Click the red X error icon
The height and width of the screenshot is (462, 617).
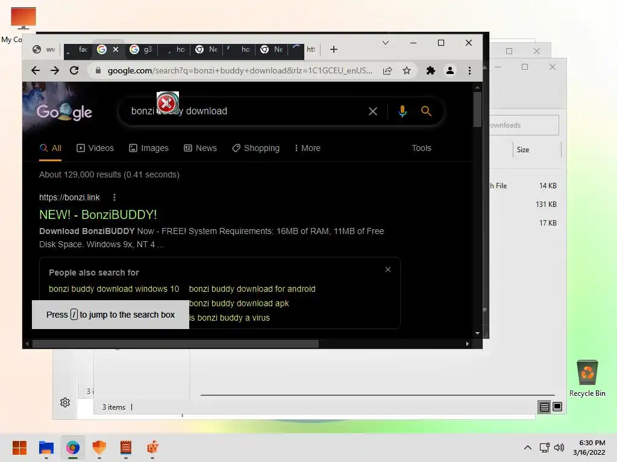[168, 103]
